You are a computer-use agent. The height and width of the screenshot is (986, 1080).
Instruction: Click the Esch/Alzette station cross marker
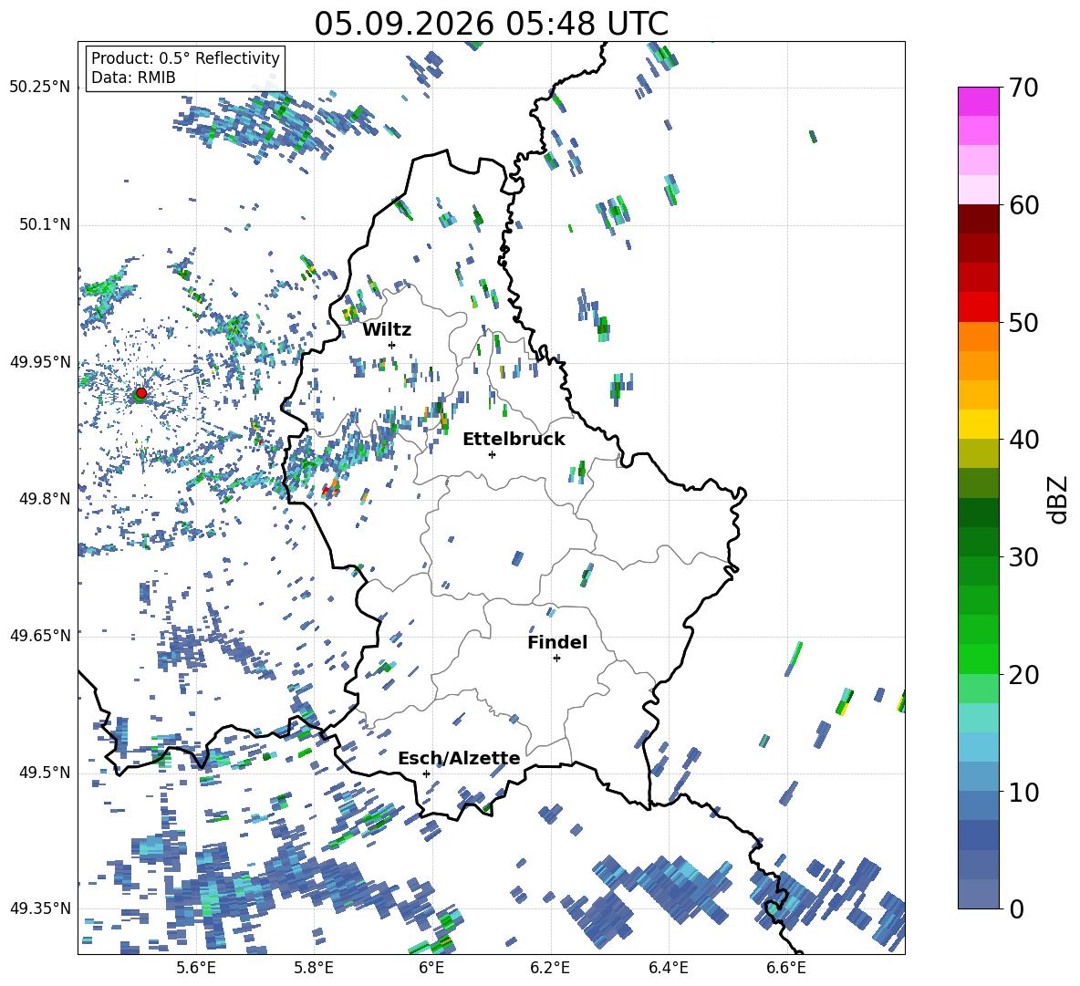click(x=426, y=773)
